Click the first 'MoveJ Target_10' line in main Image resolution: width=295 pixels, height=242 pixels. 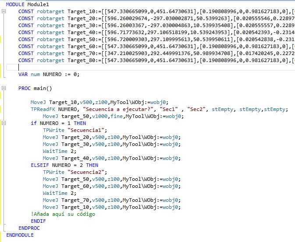click(100, 102)
